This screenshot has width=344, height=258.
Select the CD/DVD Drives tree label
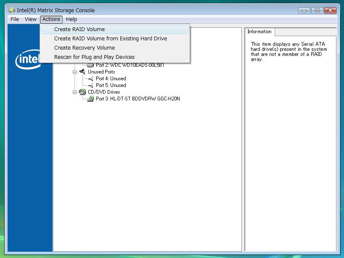pos(104,92)
